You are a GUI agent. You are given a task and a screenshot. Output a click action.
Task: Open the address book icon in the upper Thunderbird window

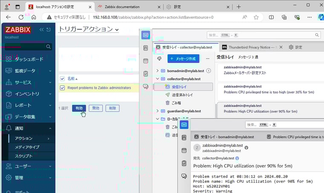click(146, 48)
